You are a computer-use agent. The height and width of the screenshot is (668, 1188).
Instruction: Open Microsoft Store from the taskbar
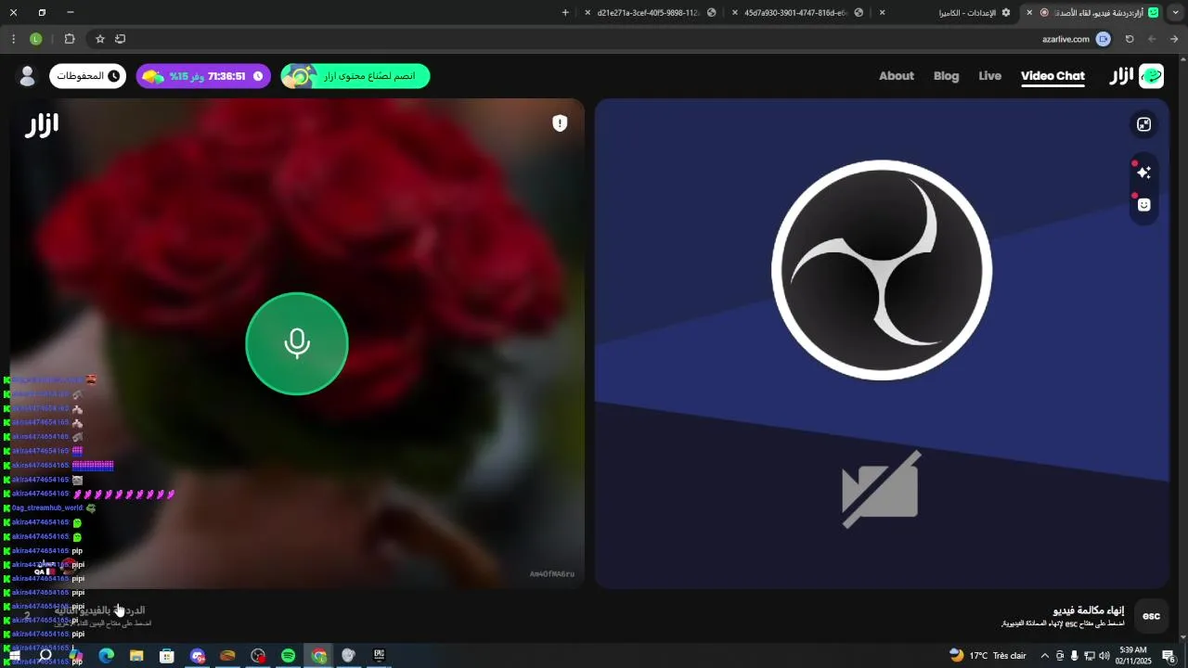pyautogui.click(x=167, y=656)
